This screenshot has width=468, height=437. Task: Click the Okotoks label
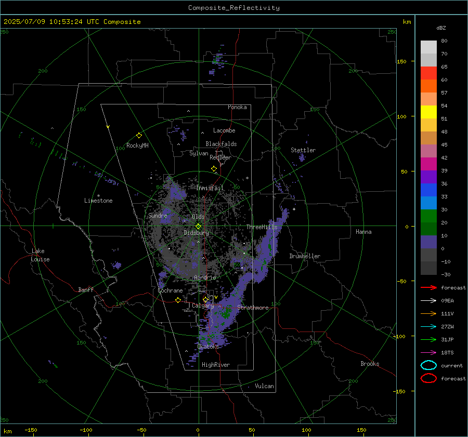point(208,347)
